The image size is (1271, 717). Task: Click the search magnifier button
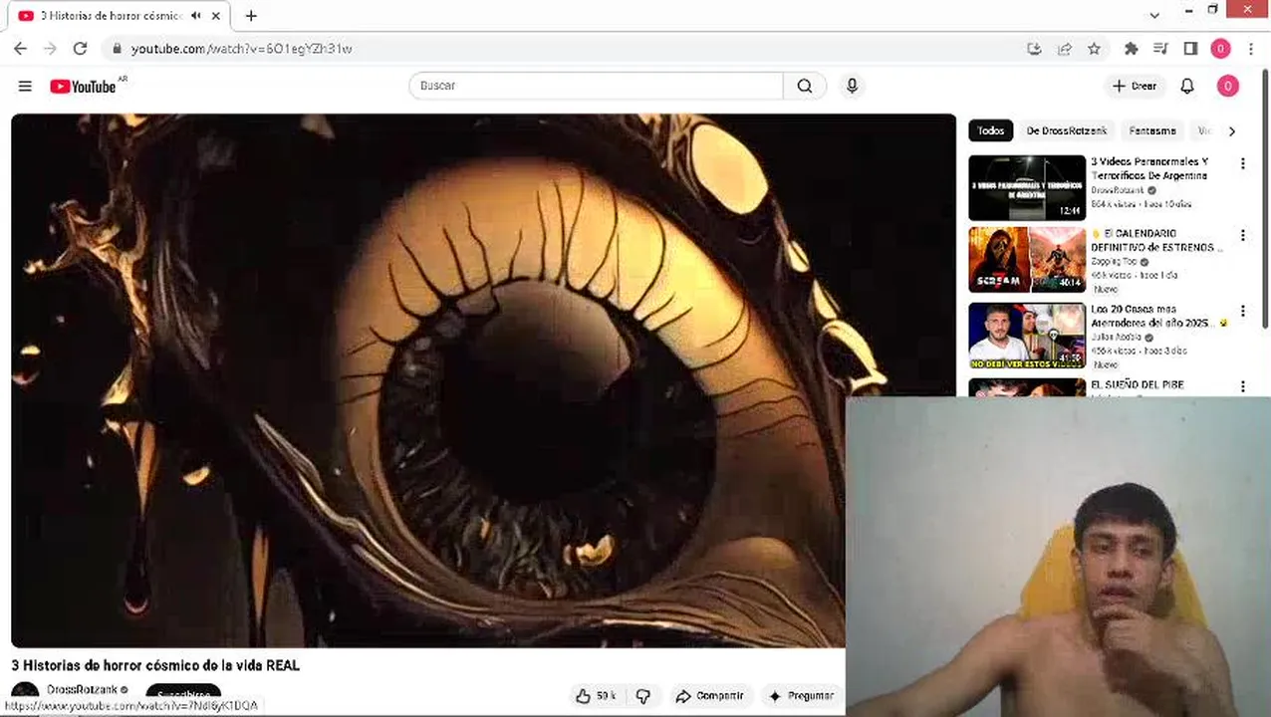click(x=805, y=86)
